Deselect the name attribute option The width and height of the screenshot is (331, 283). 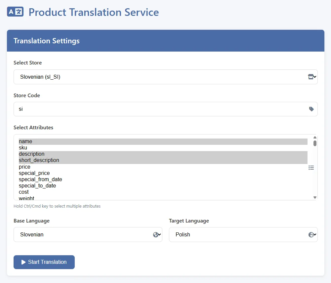click(x=25, y=141)
